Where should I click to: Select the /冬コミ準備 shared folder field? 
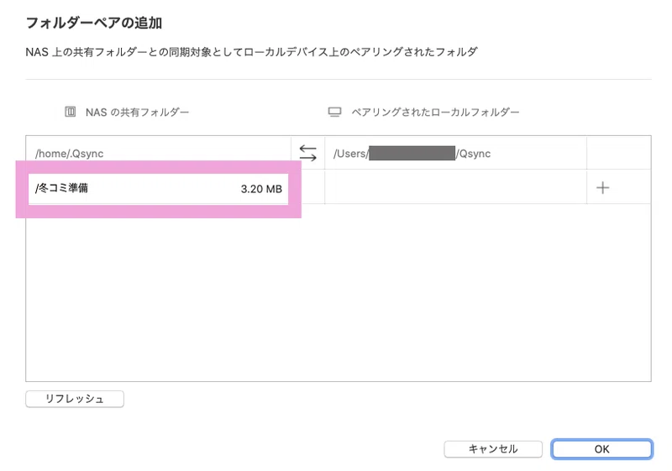coord(158,188)
